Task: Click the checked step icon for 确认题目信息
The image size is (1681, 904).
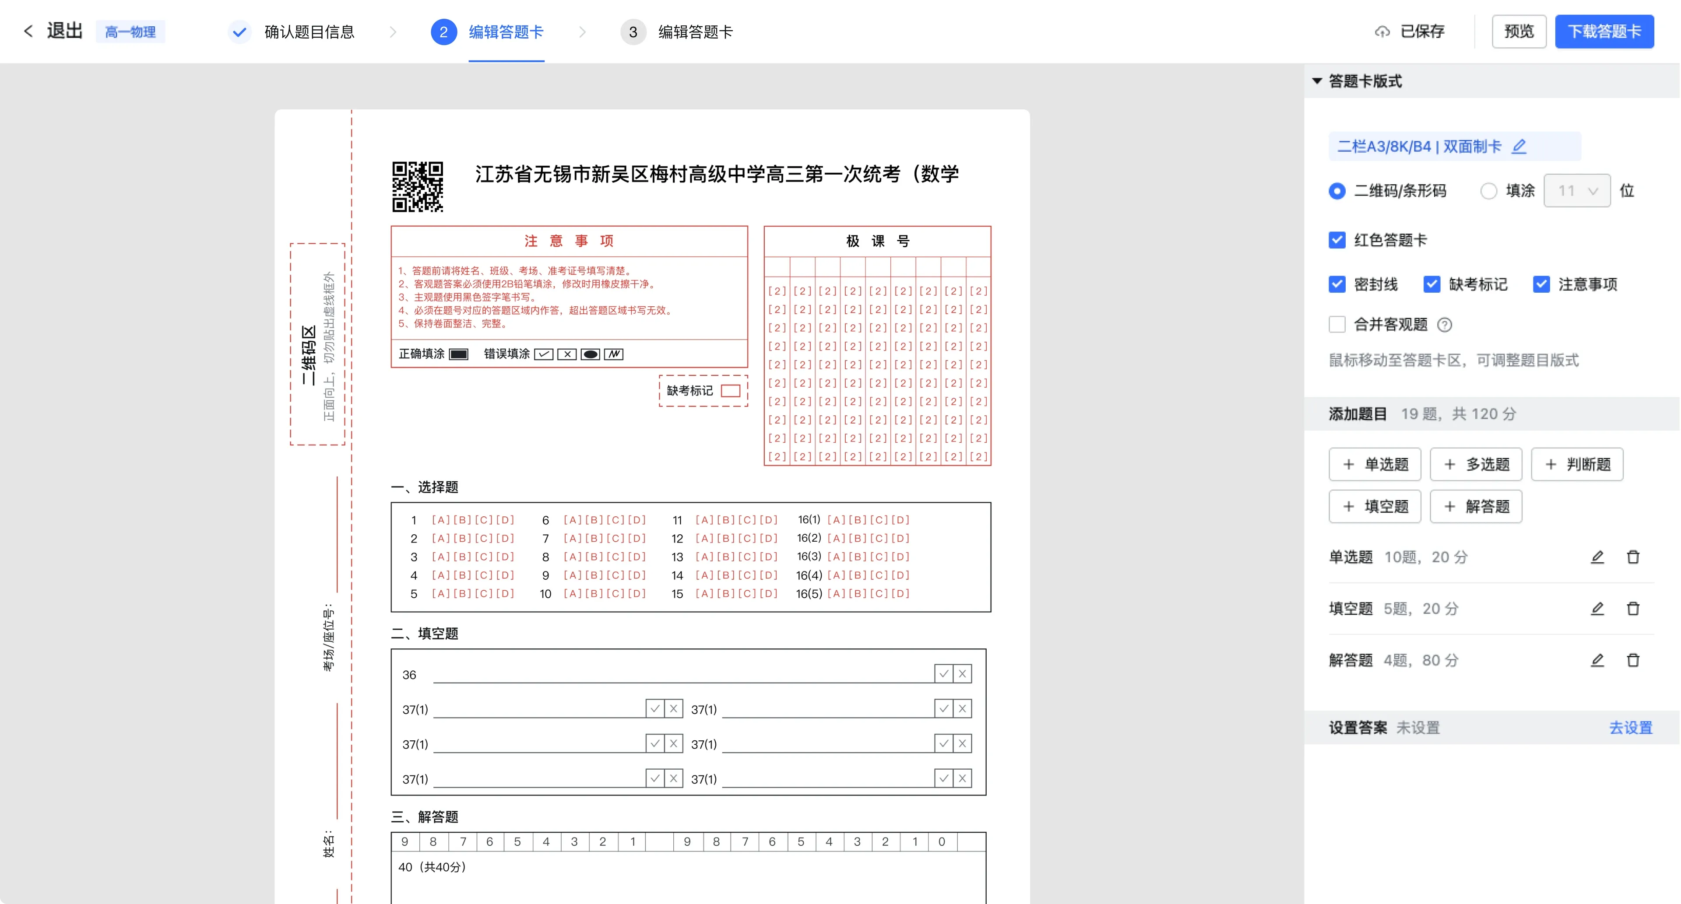Action: 239,32
